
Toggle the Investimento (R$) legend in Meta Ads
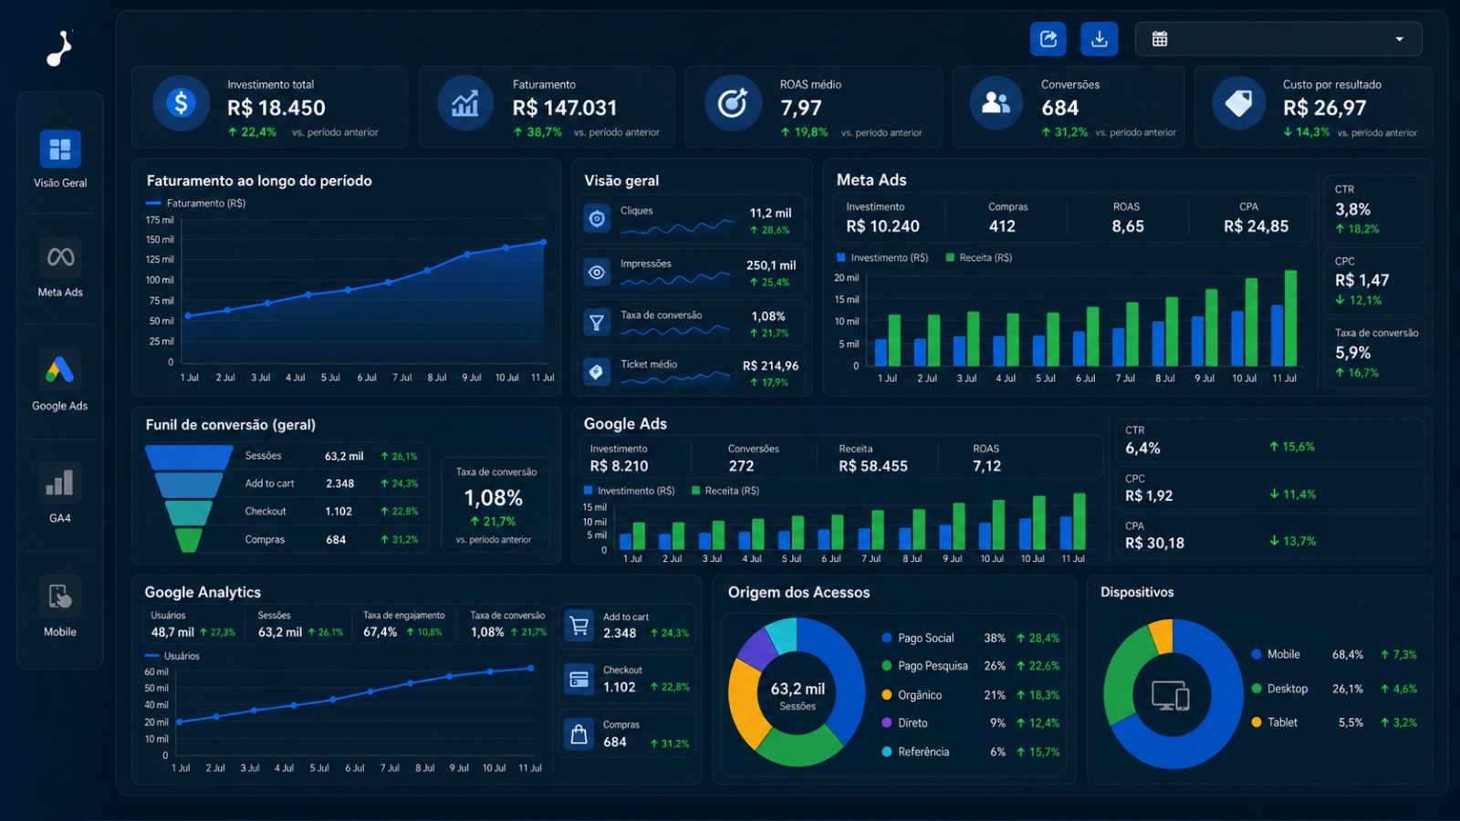[x=882, y=257]
